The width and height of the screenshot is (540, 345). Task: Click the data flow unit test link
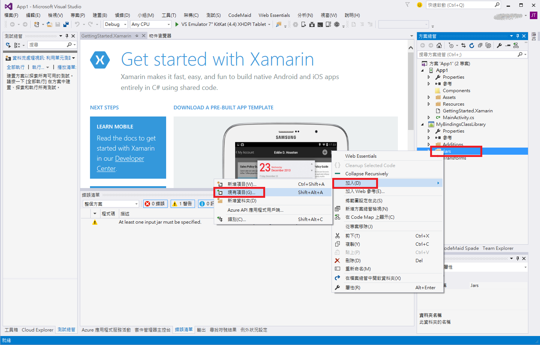[42, 58]
